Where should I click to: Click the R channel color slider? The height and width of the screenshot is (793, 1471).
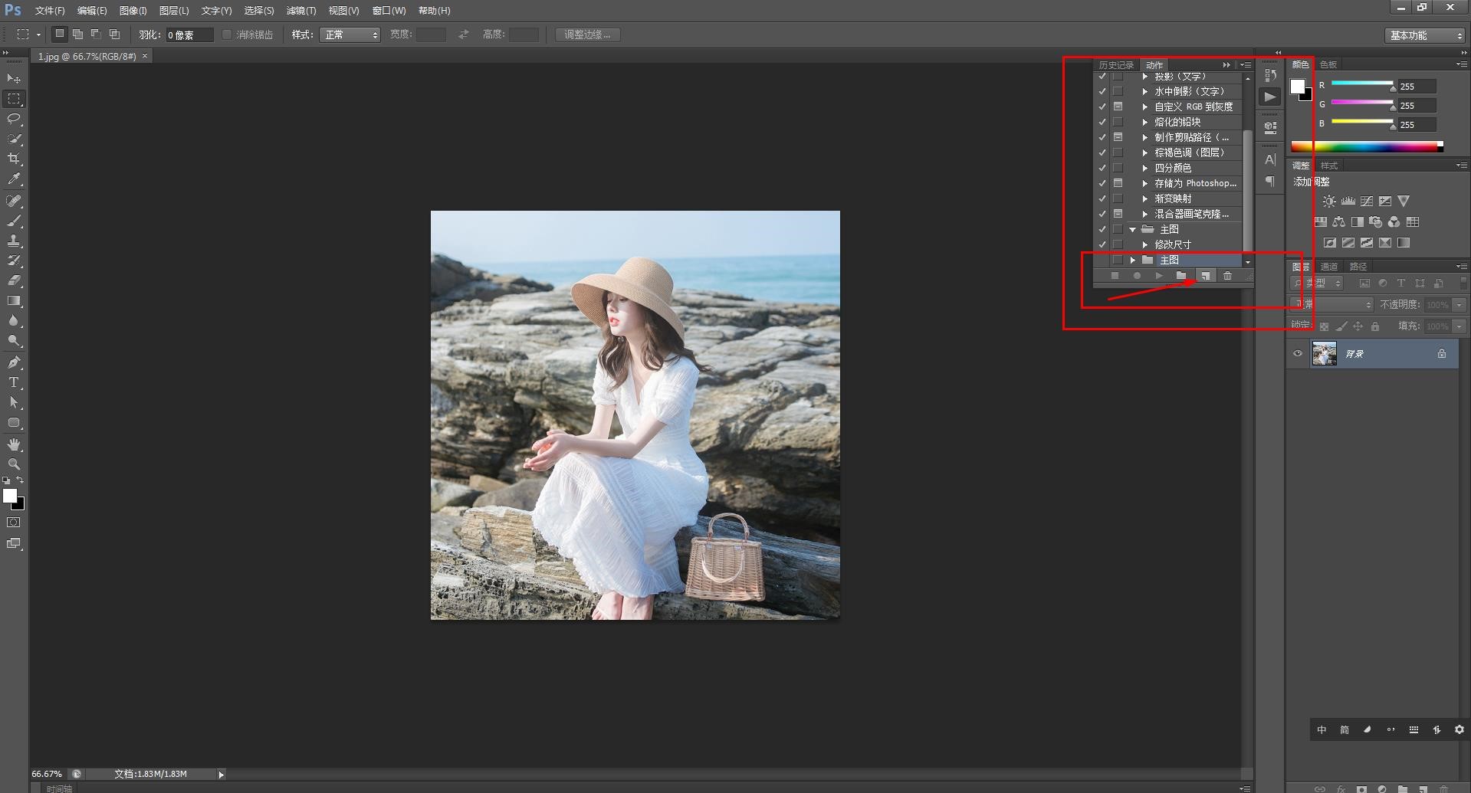click(1362, 84)
